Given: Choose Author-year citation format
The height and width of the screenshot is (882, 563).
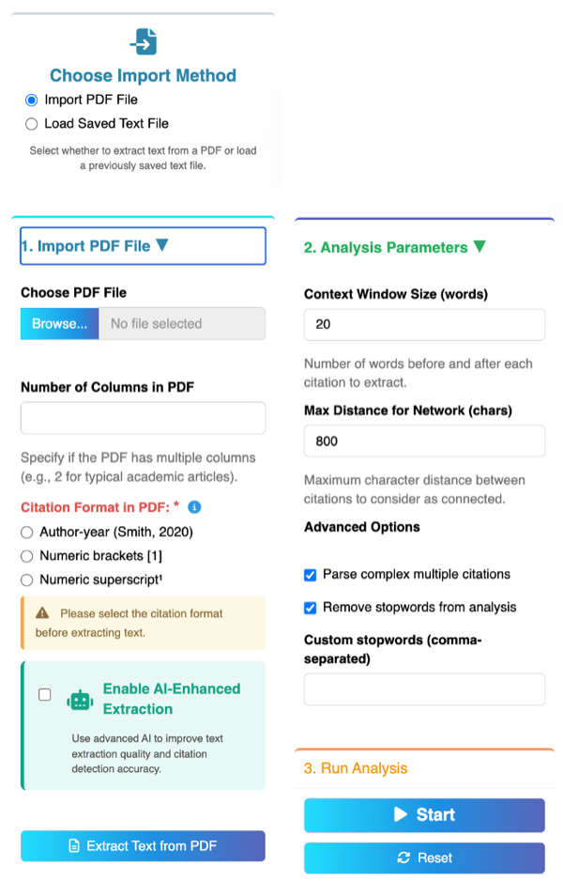Looking at the screenshot, I should click(x=26, y=533).
